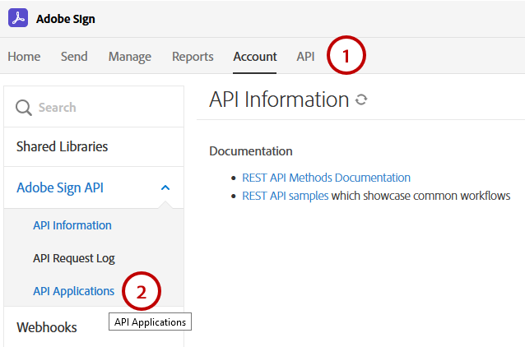The height and width of the screenshot is (347, 525).
Task: Open the Home tab
Action: coord(24,57)
